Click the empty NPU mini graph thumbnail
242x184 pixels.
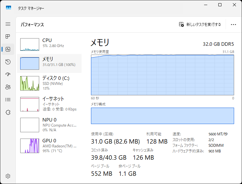point(30,125)
